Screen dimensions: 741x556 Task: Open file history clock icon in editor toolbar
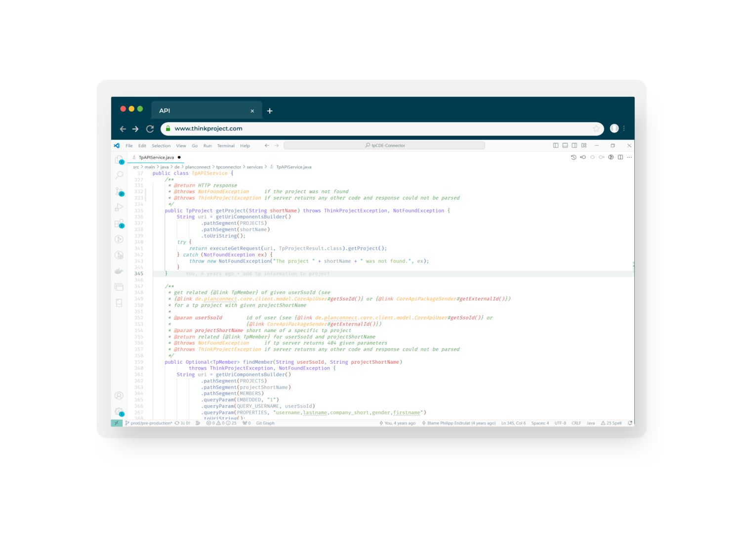tap(574, 157)
